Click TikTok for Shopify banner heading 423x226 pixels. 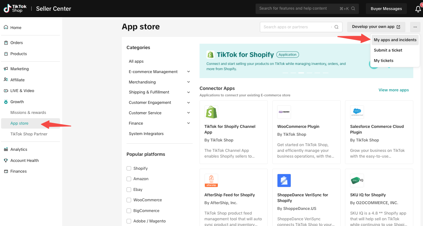point(245,54)
